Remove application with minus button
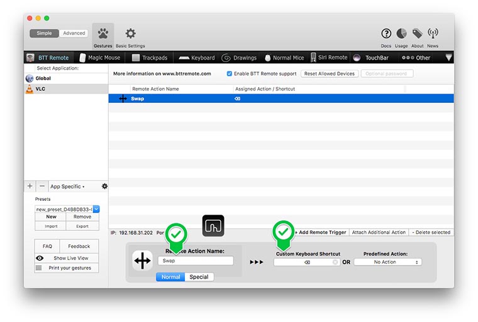Image resolution: width=478 pixels, height=322 pixels. 42,186
